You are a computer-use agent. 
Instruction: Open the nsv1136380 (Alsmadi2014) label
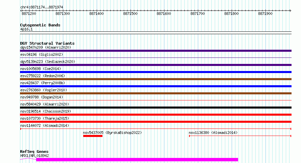pyautogui.click(x=213, y=133)
